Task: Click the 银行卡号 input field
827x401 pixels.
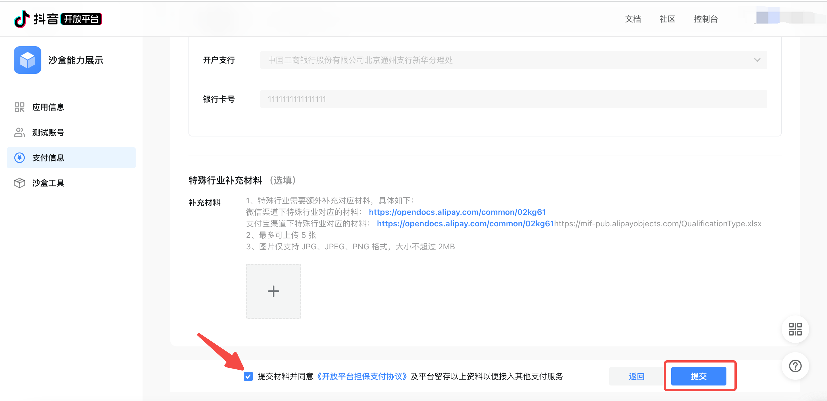Action: [514, 99]
